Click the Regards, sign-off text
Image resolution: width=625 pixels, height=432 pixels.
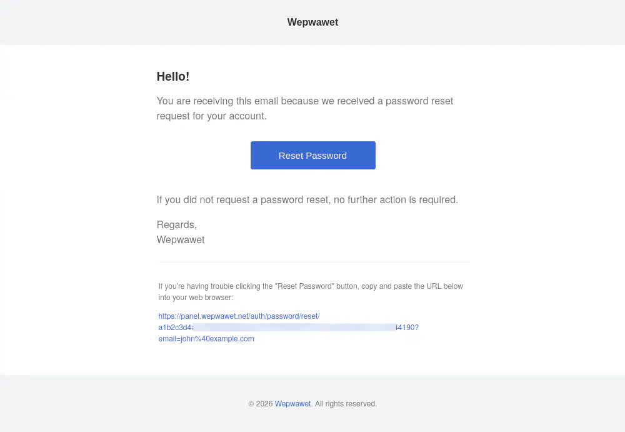[176, 224]
